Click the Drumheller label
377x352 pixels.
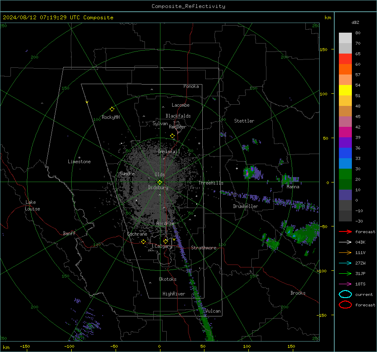pyautogui.click(x=245, y=206)
